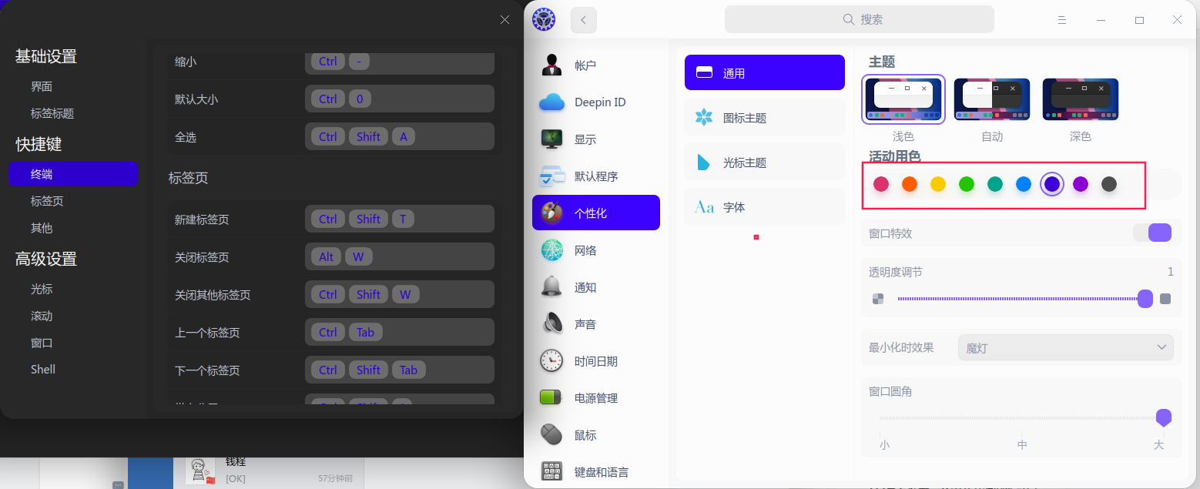The image size is (1200, 489).
Task: Click the 字体 Aa font icon
Action: click(704, 207)
